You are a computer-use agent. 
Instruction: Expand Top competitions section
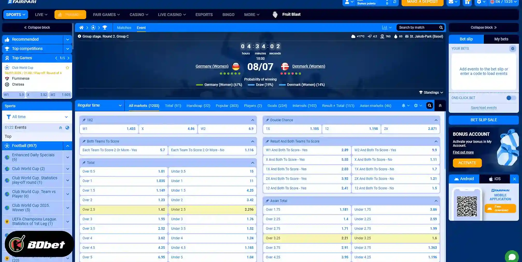(67, 49)
